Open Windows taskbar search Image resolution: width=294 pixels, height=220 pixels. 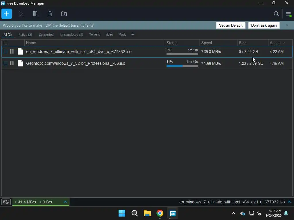[x=135, y=213]
